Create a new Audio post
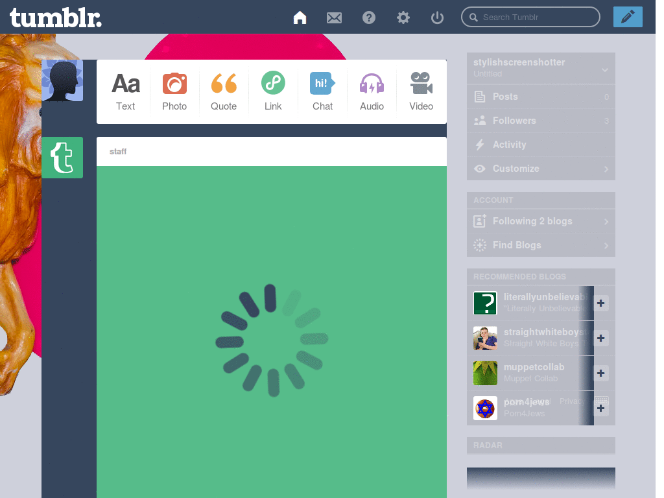The width and height of the screenshot is (664, 498). [x=372, y=91]
